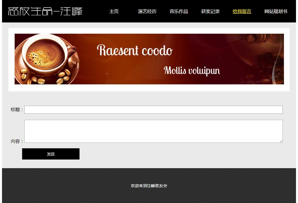The height and width of the screenshot is (203, 298).
Task: Open the 获奖记录 page
Action: (x=210, y=12)
